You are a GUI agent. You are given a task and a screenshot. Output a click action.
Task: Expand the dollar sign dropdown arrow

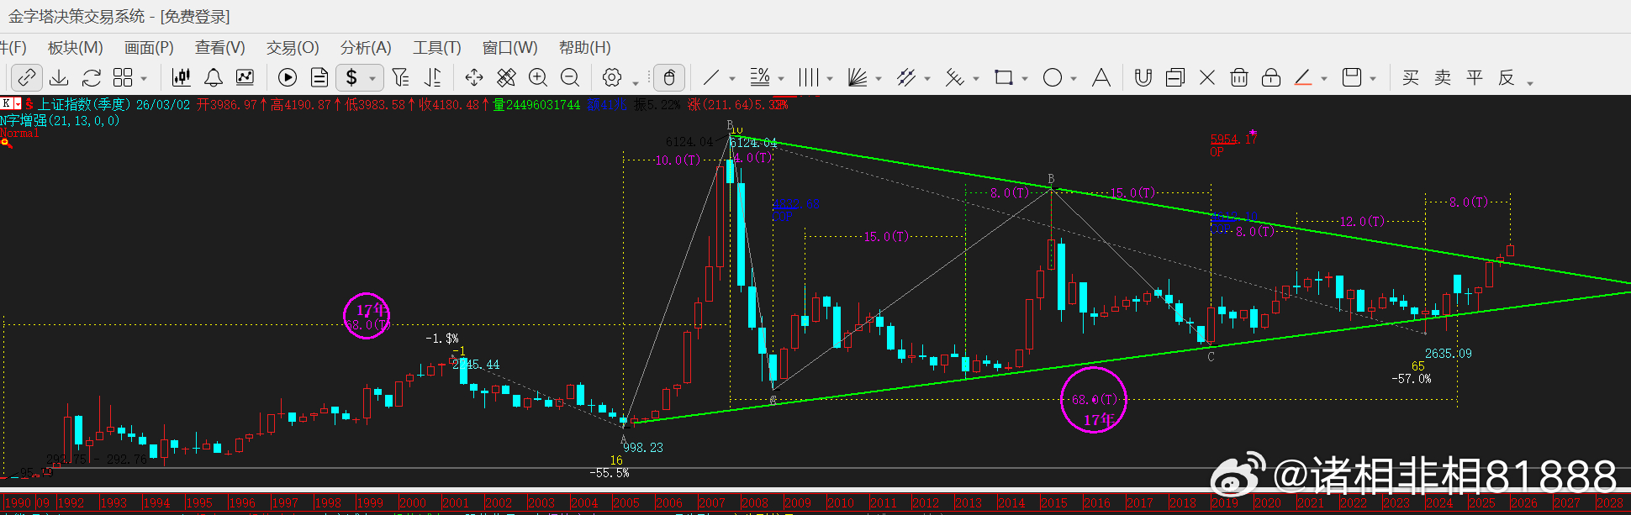tap(372, 79)
